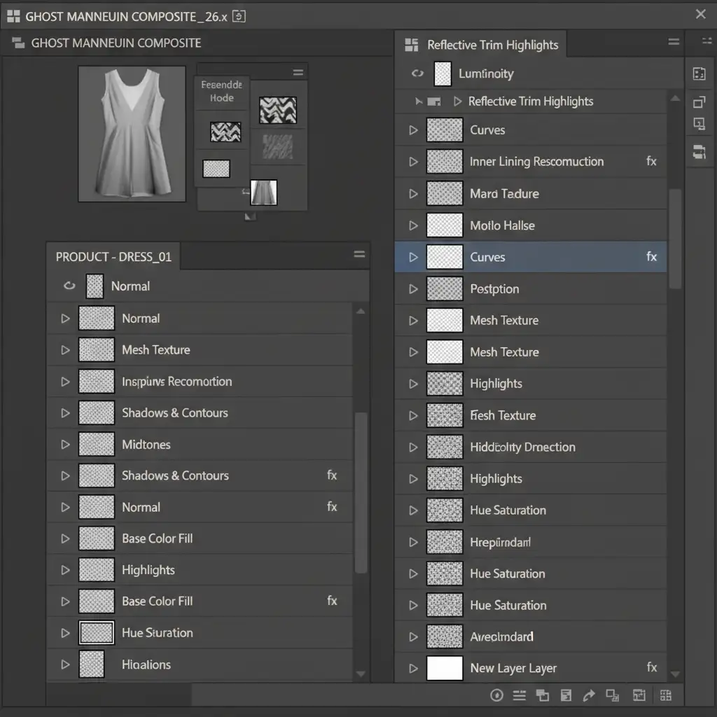Open the Reflective Trim Highlights panel menu
This screenshot has height=717, width=717.
(x=674, y=43)
